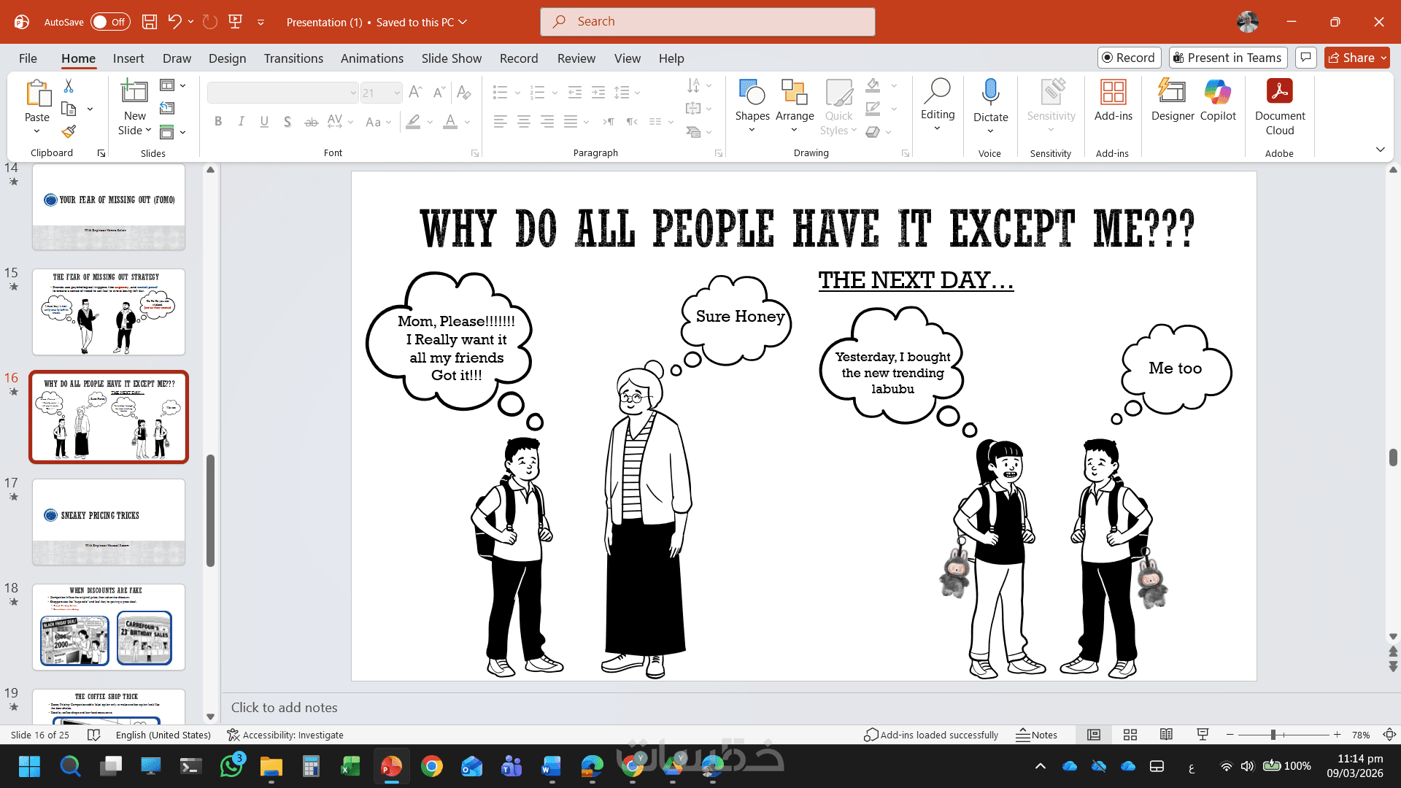Toggle Normal view in status bar
The height and width of the screenshot is (788, 1401).
pyautogui.click(x=1094, y=735)
